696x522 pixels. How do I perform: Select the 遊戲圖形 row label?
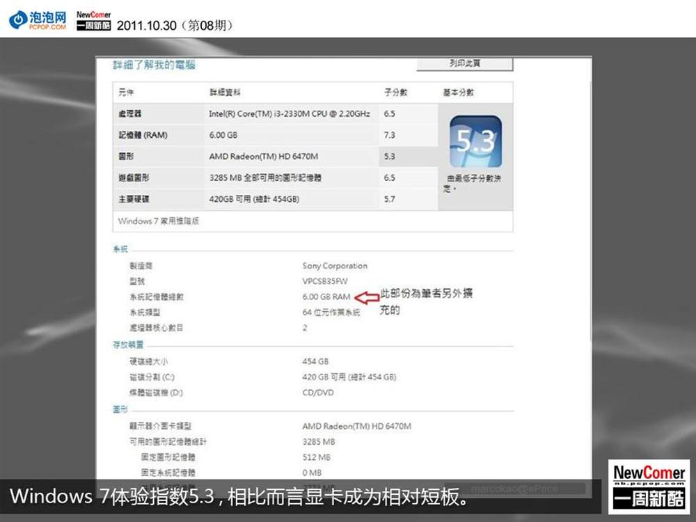tap(134, 177)
